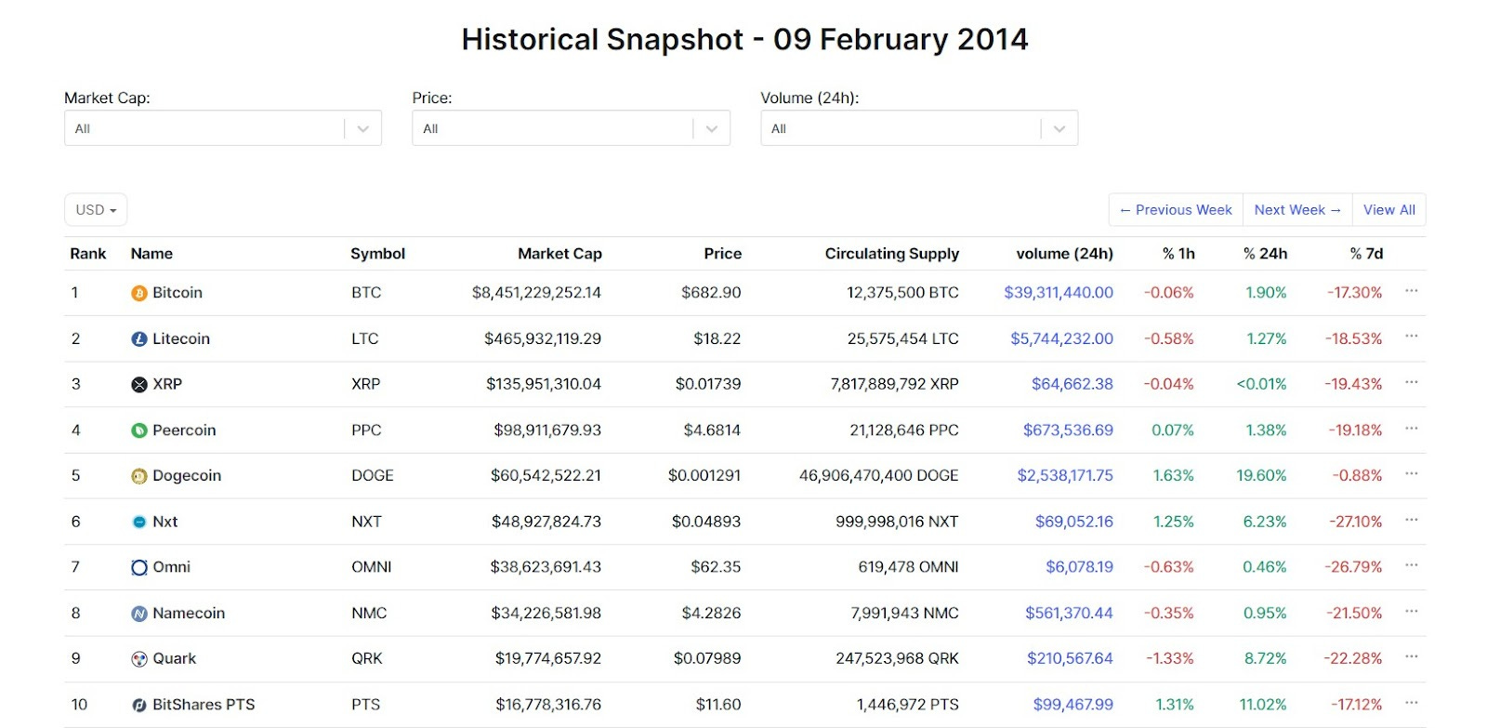Open Peercoin volume link $673,536.69
Image resolution: width=1487 pixels, height=728 pixels.
click(x=1068, y=430)
